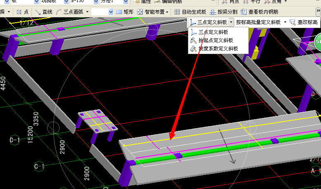The width and height of the screenshot is (321, 189).
Task: Expand 点角 options arrow
Action: [286, 1]
